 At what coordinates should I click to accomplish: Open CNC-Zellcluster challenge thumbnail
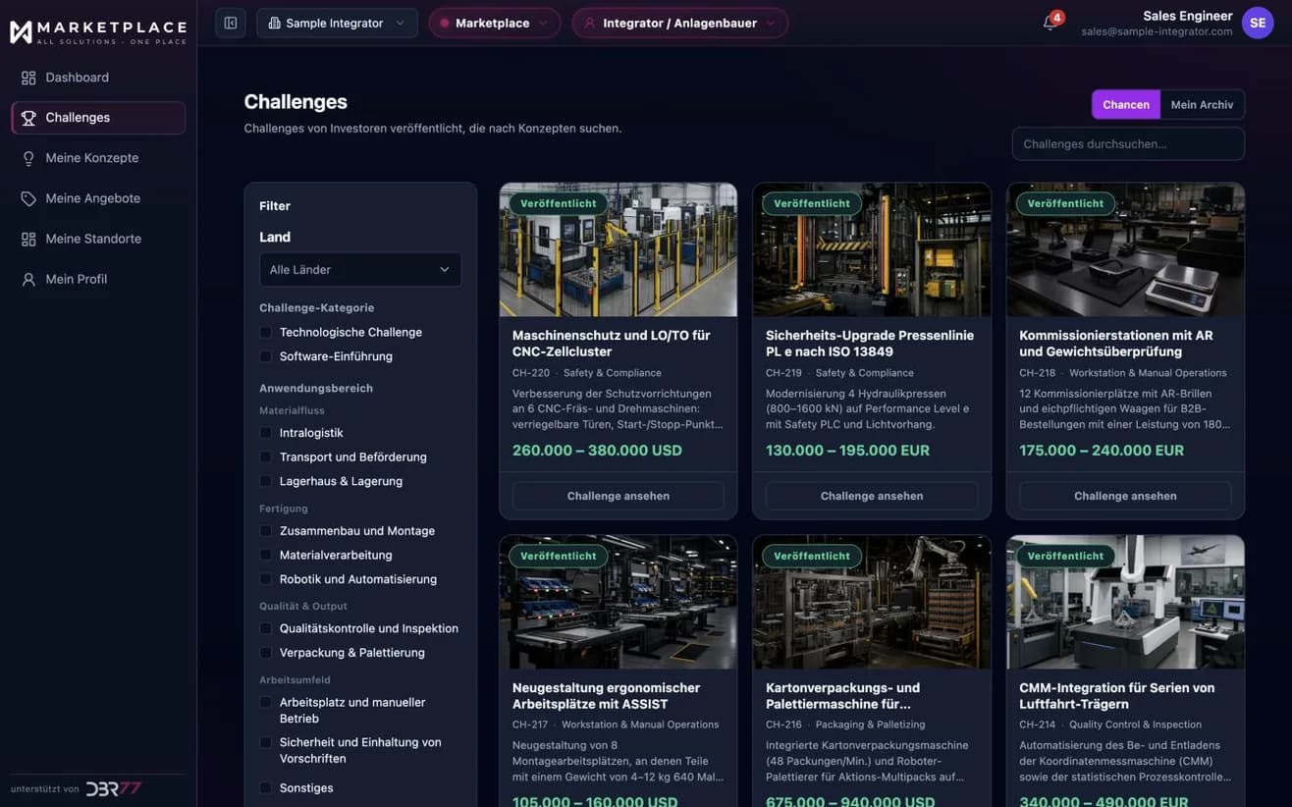coord(619,249)
